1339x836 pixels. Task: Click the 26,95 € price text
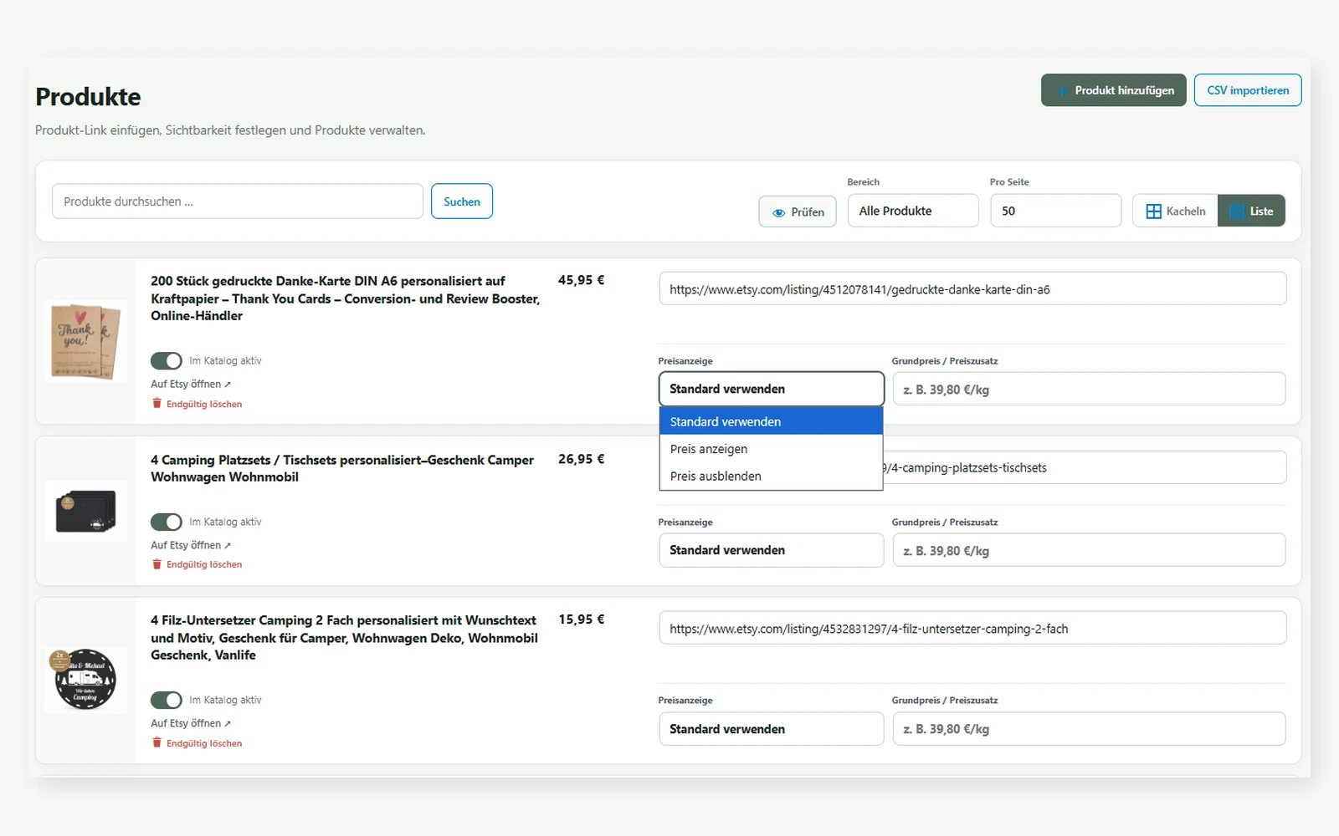point(581,459)
